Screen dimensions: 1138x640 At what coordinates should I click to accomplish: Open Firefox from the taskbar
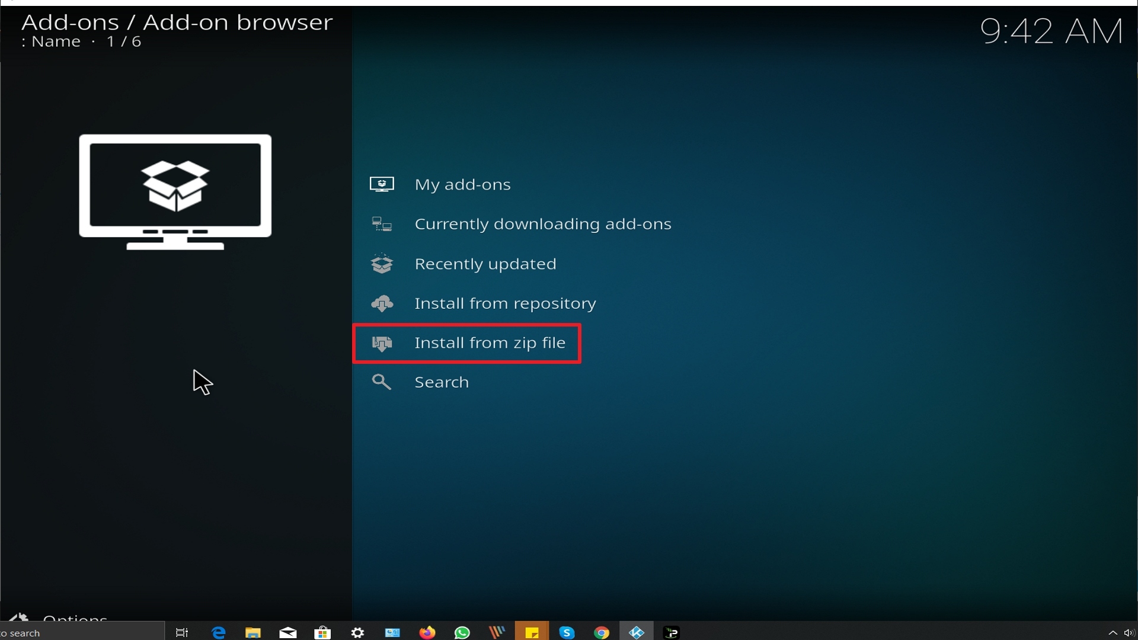click(x=427, y=632)
